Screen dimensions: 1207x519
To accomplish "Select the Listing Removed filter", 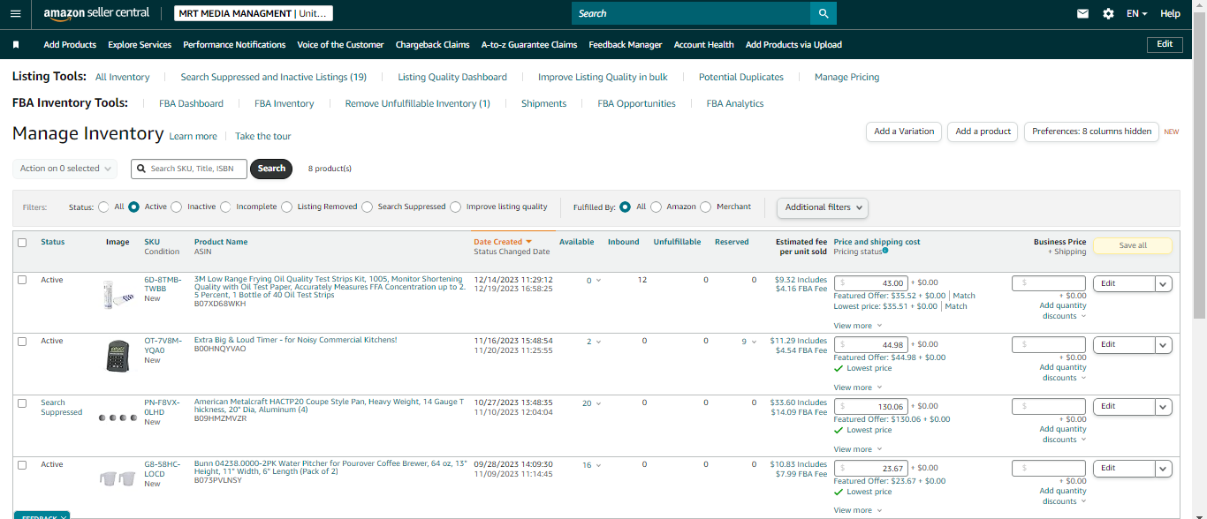I will (286, 207).
